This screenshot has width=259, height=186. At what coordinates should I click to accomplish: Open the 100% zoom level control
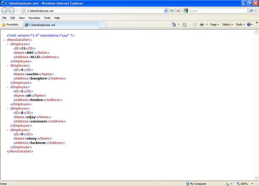coord(243,184)
